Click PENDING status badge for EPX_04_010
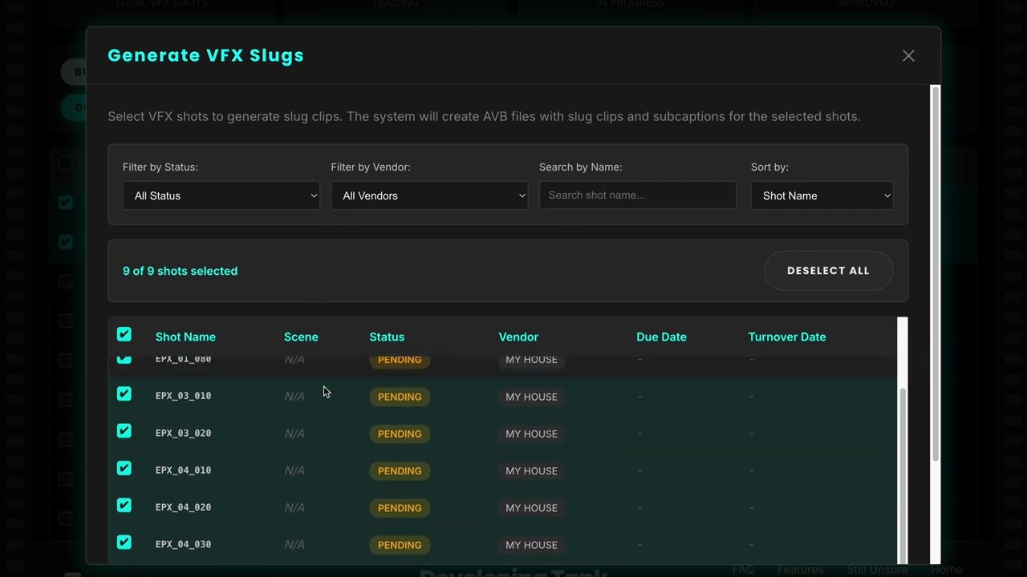 coord(400,470)
